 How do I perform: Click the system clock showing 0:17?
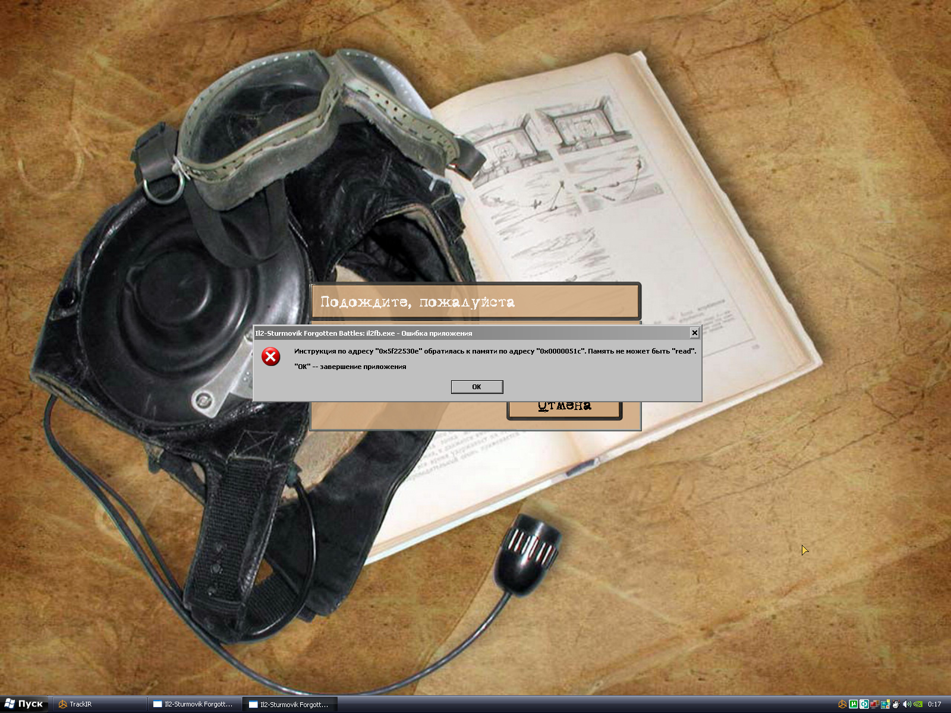click(x=934, y=704)
